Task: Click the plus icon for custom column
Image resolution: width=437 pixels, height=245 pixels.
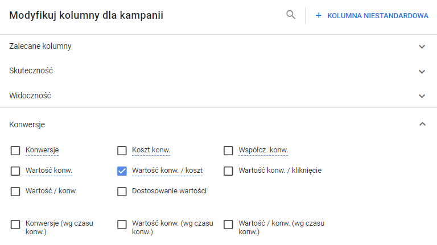Action: pos(318,16)
